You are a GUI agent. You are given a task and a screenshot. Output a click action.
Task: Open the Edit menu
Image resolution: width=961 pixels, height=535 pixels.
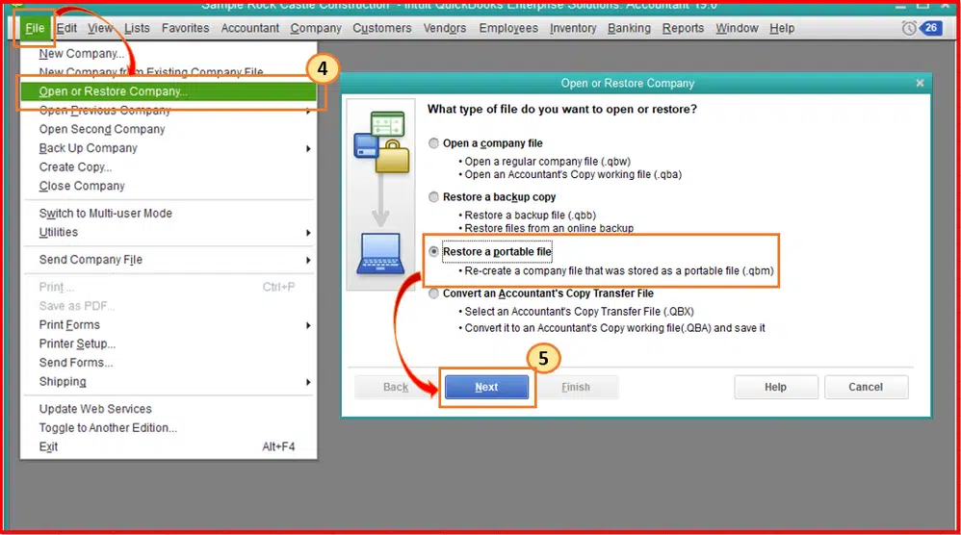(x=66, y=28)
